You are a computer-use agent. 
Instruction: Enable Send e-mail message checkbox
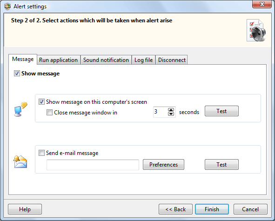(x=41, y=153)
